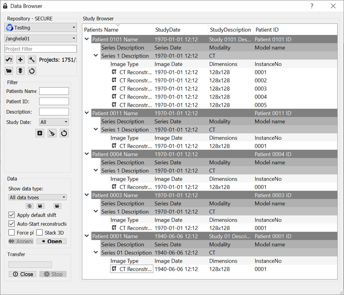
Task: Click the checkmark-question verify icon button
Action: coord(9,60)
